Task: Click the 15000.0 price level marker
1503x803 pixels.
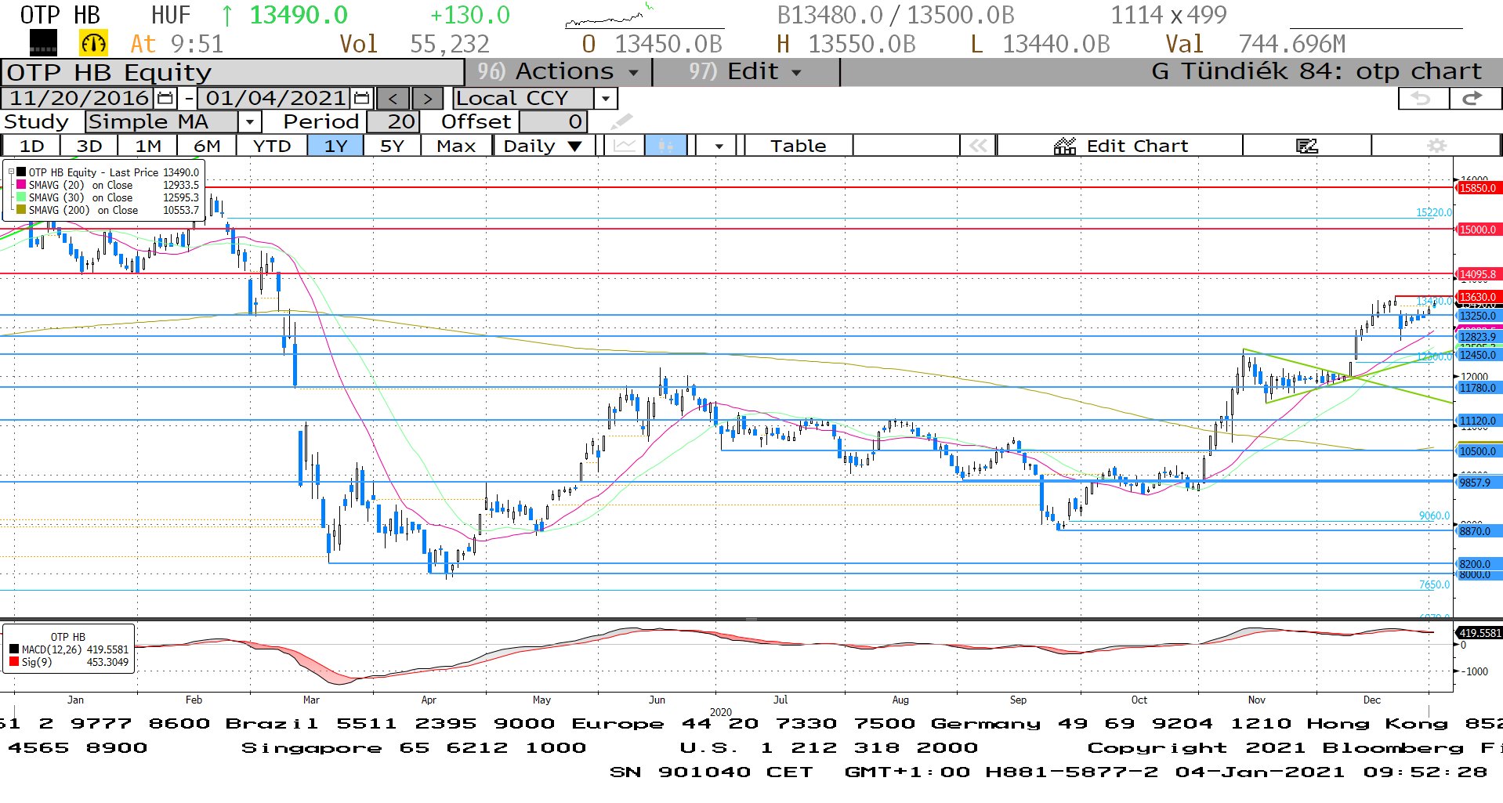Action: tap(1478, 230)
